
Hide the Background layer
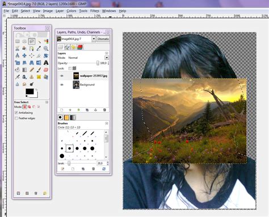tap(61, 84)
